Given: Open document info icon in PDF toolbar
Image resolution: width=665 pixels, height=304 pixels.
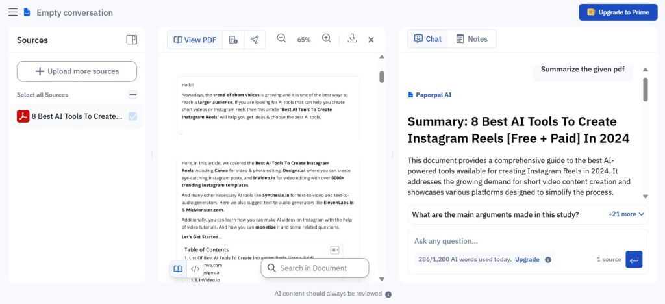Looking at the screenshot, I should 233,40.
